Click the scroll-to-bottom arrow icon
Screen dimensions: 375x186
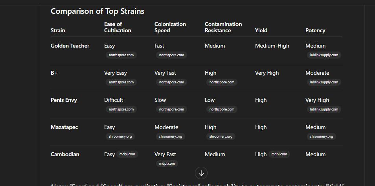pyautogui.click(x=201, y=173)
